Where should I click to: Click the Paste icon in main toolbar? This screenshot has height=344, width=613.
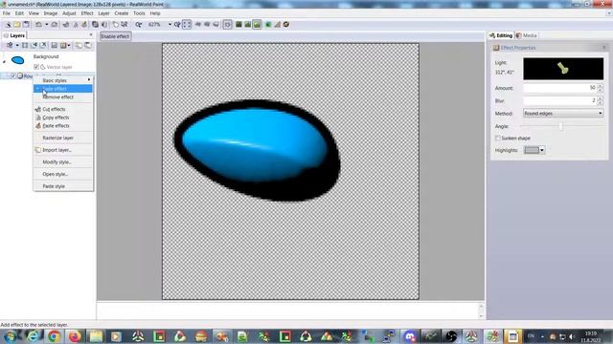coord(84,24)
